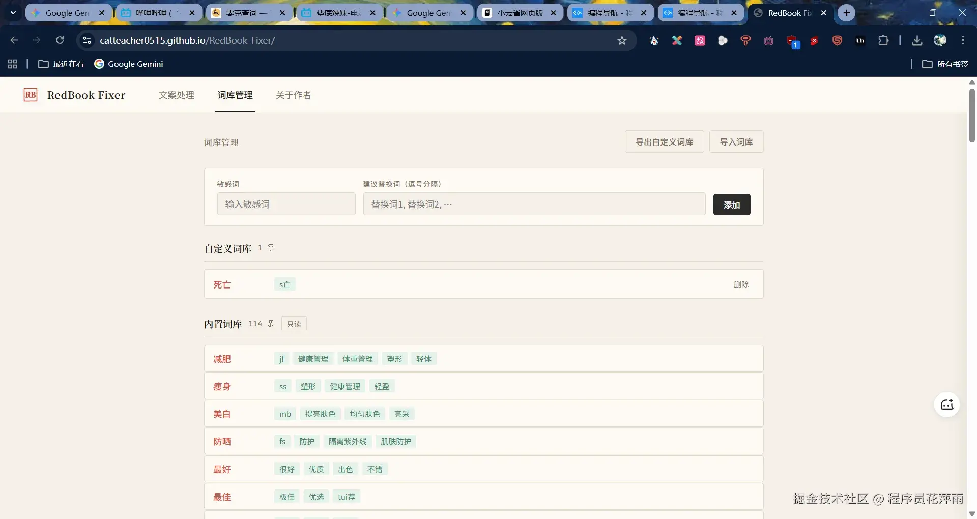This screenshot has width=977, height=519.
Task: Click the 健康管理 tag in 减肥 row
Action: tap(313, 359)
